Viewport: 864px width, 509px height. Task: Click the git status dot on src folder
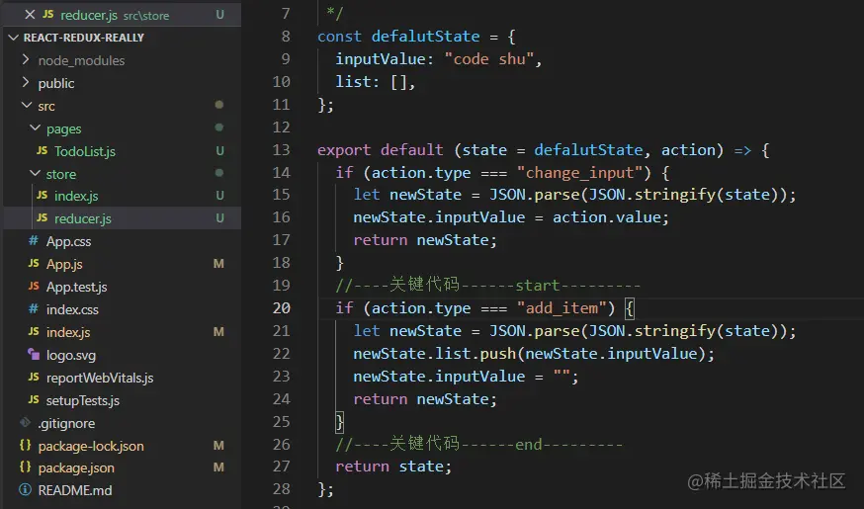[x=219, y=105]
